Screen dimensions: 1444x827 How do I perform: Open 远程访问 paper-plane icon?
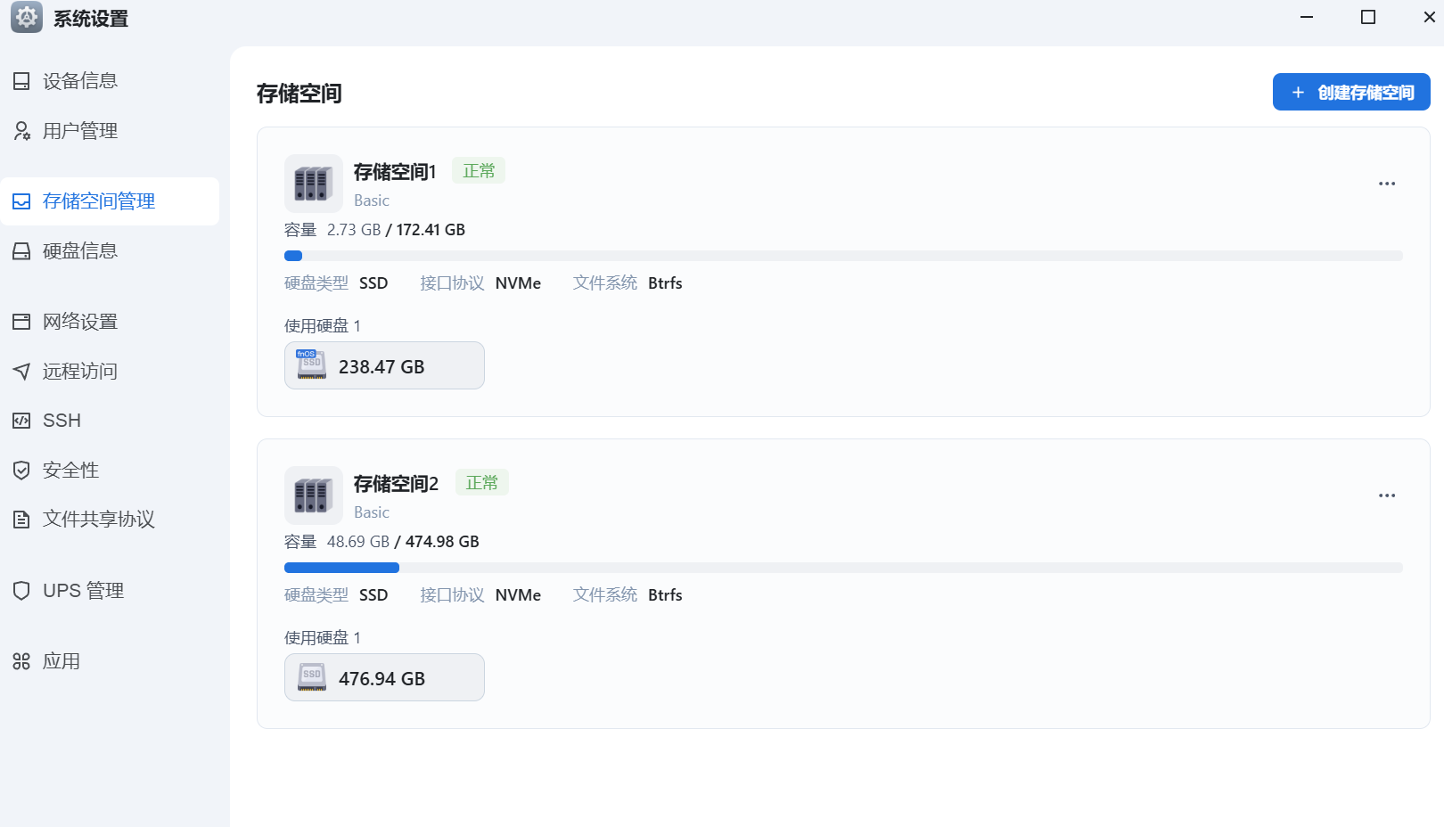coord(21,372)
